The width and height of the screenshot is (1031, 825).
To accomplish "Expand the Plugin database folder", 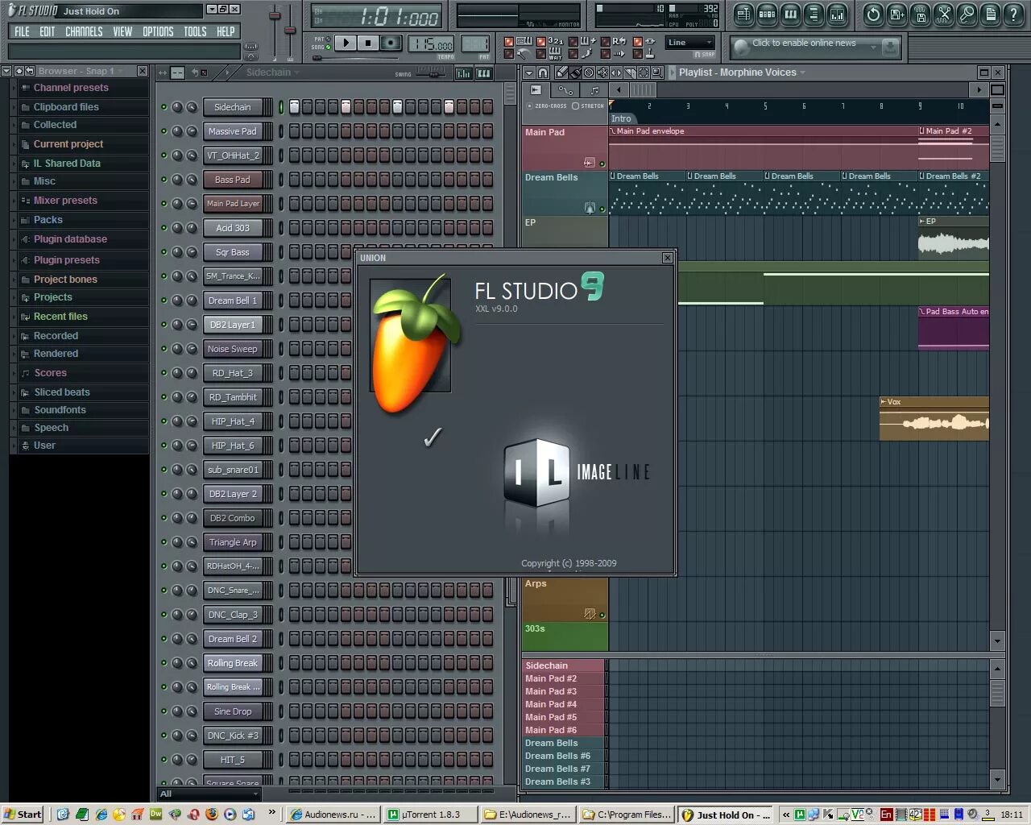I will click(79, 239).
